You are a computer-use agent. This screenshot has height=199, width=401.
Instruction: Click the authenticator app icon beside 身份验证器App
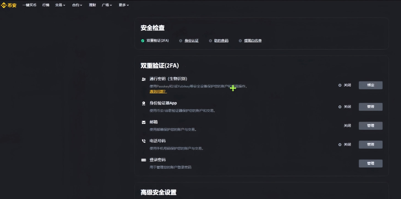[x=143, y=103]
